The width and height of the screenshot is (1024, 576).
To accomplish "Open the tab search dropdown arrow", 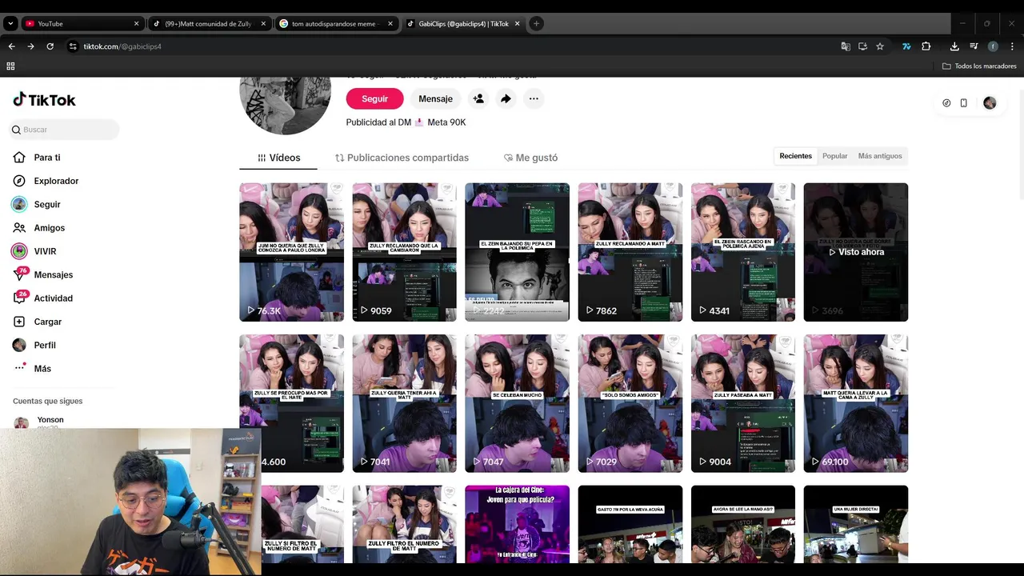I will click(x=10, y=24).
